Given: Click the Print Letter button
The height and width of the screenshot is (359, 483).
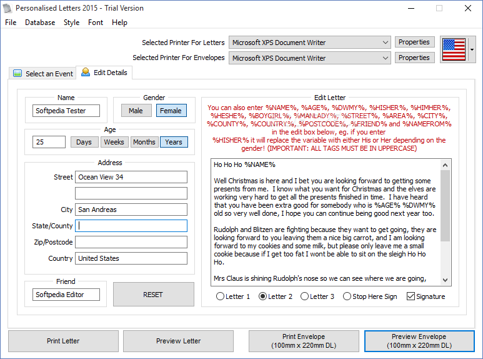Looking at the screenshot, I should tap(63, 341).
